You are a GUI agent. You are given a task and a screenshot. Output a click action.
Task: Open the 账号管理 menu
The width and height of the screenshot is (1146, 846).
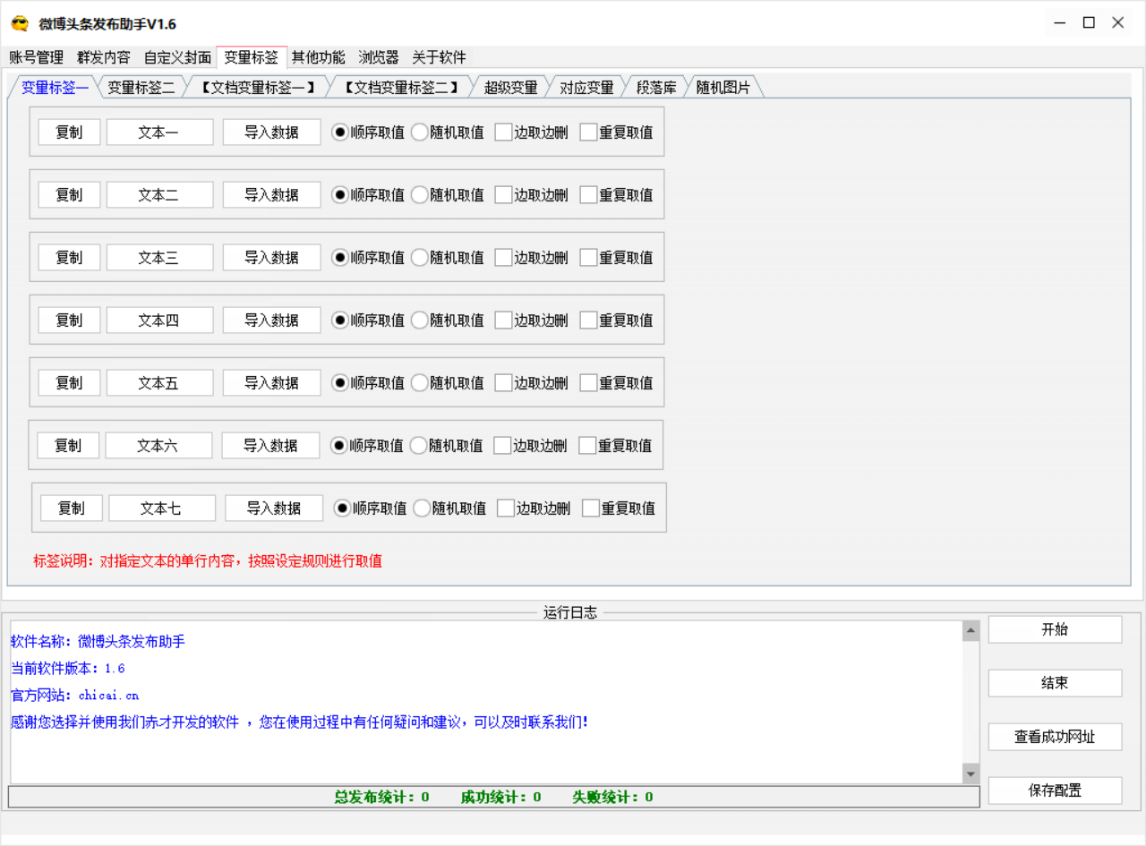click(37, 57)
